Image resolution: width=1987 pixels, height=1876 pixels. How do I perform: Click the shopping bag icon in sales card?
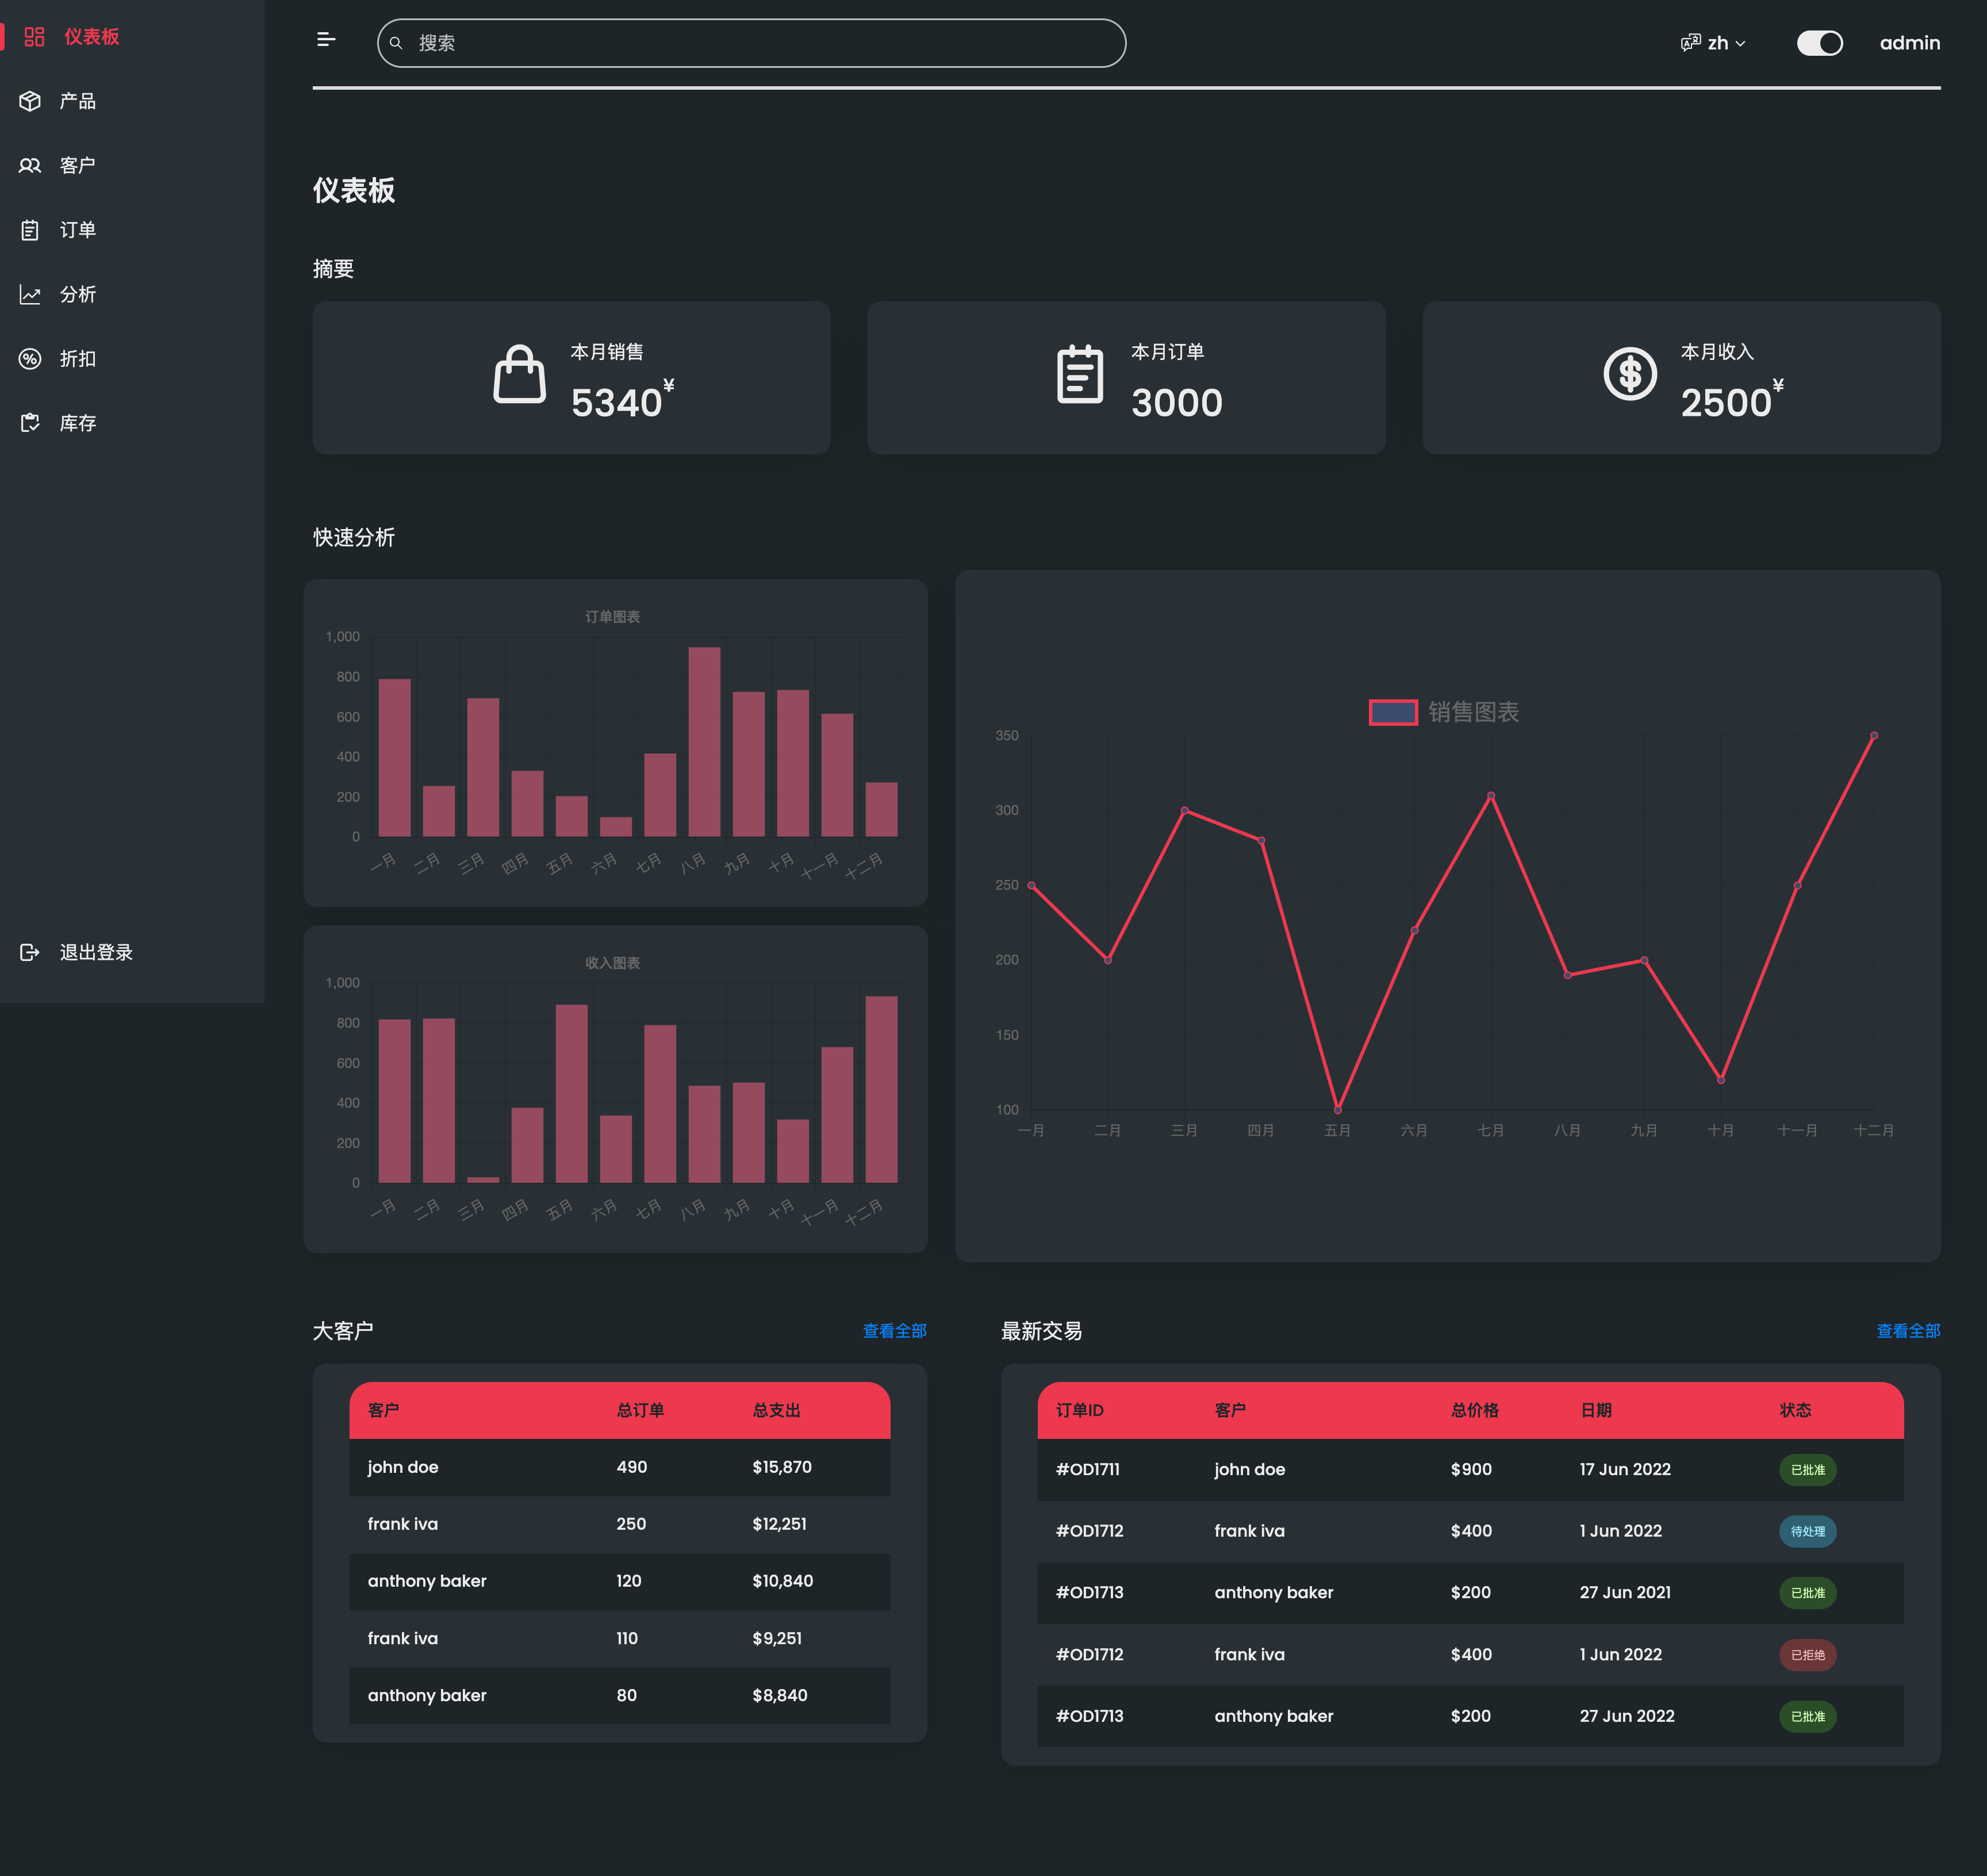[520, 374]
